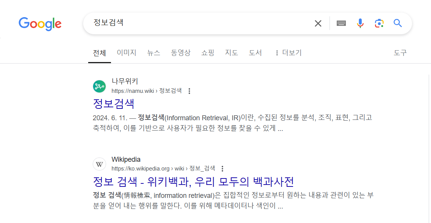Submit search with the magnifying glass icon

point(398,23)
